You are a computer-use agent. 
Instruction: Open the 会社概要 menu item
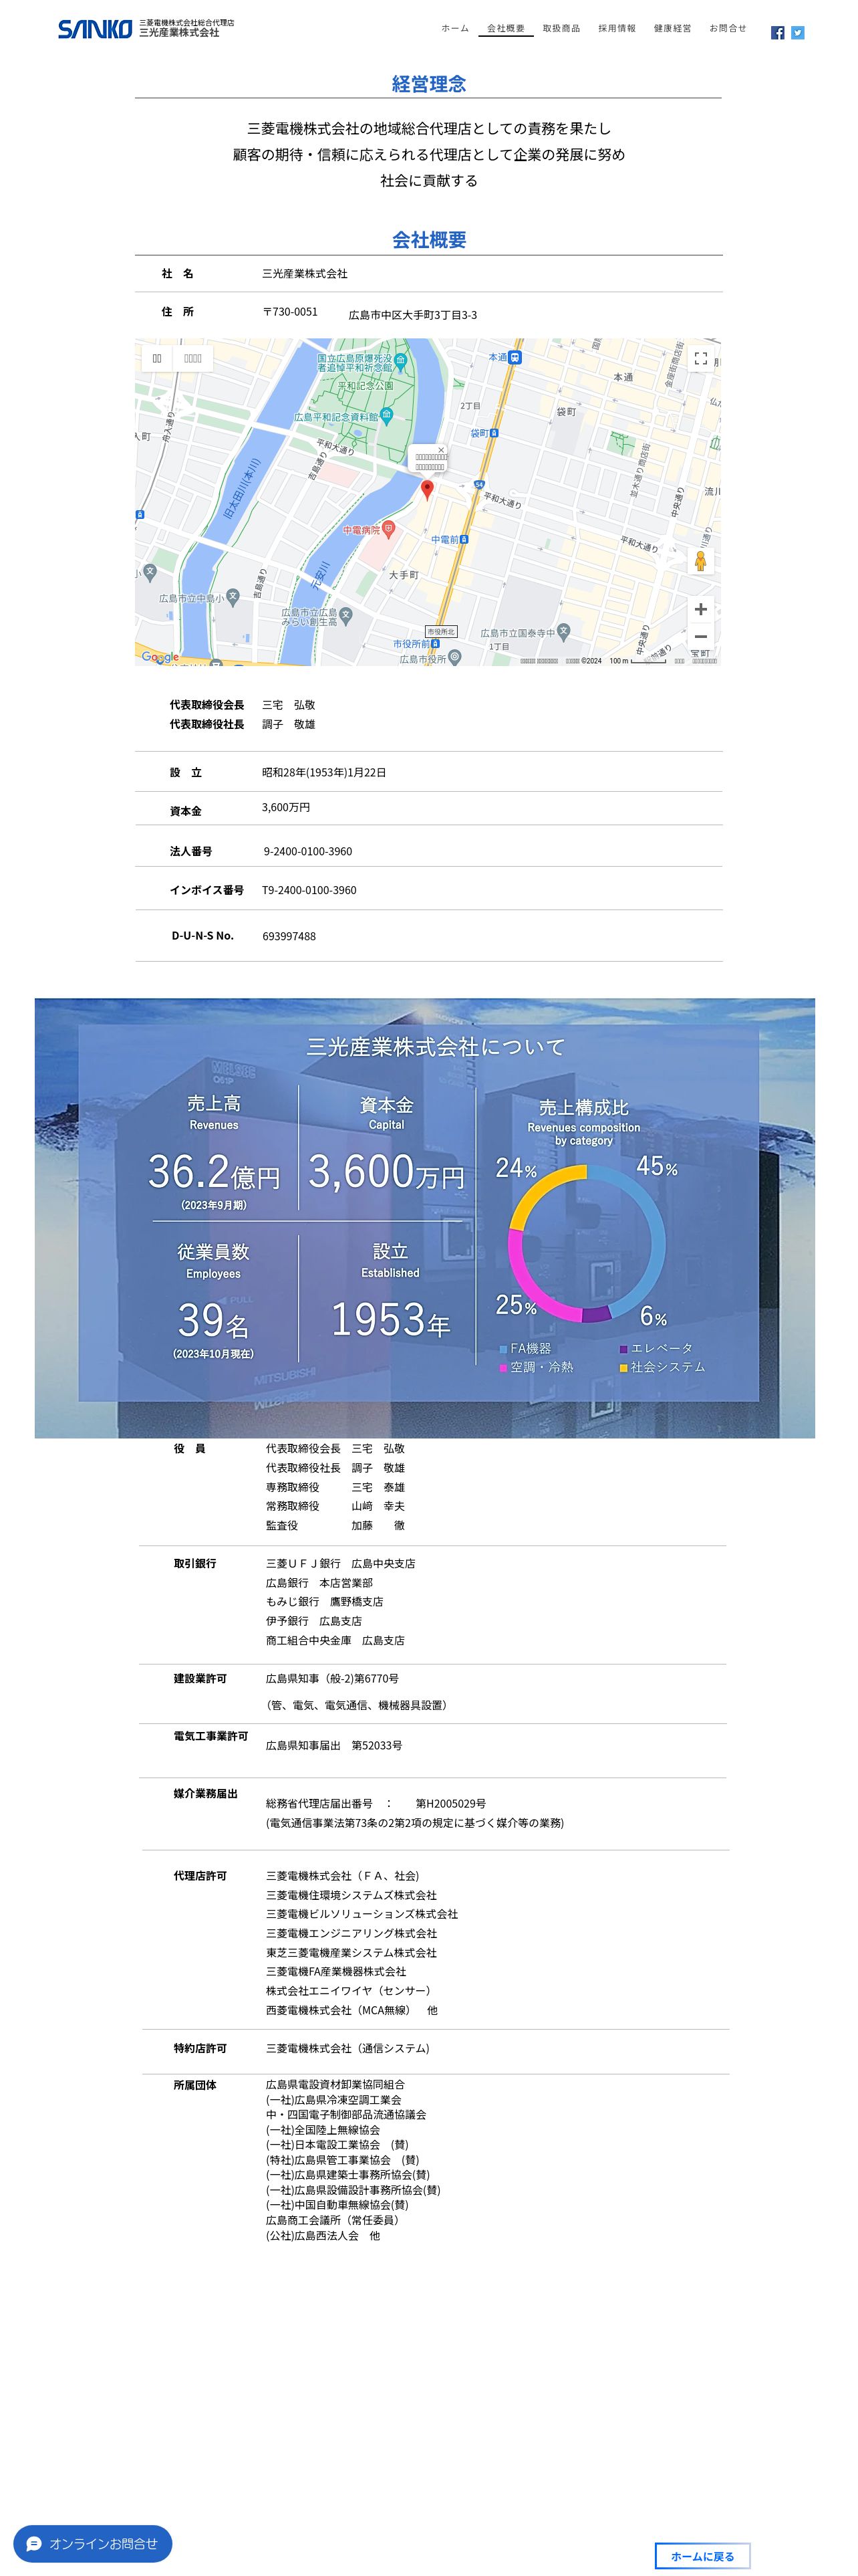pos(505,28)
